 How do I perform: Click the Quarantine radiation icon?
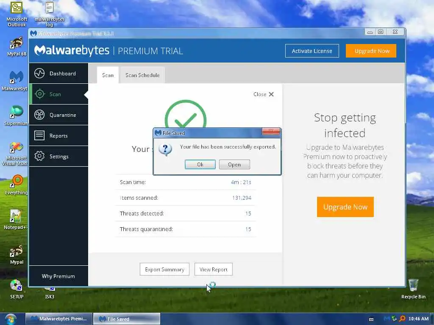point(39,115)
